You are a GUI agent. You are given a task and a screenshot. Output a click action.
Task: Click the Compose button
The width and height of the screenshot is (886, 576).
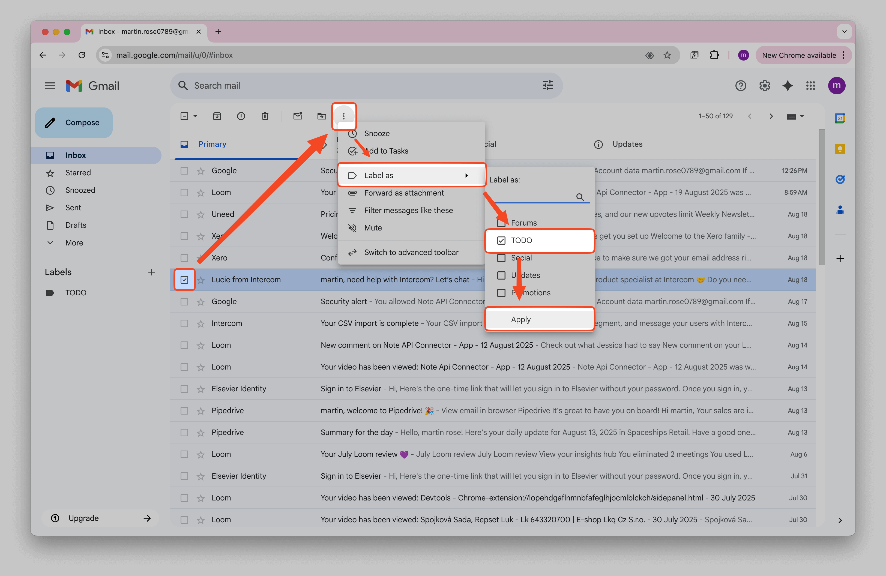pyautogui.click(x=74, y=123)
